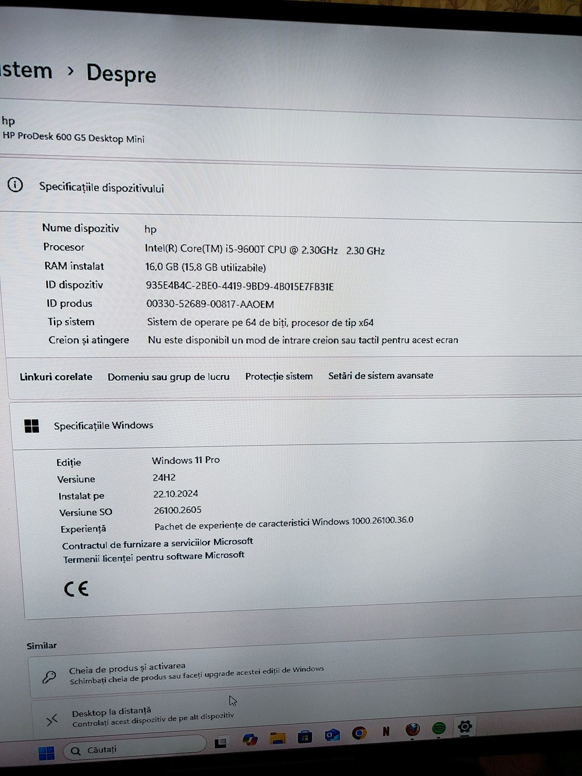Image resolution: width=582 pixels, height=776 pixels.
Task: Click the Creion și atingere value text
Action: pos(303,340)
